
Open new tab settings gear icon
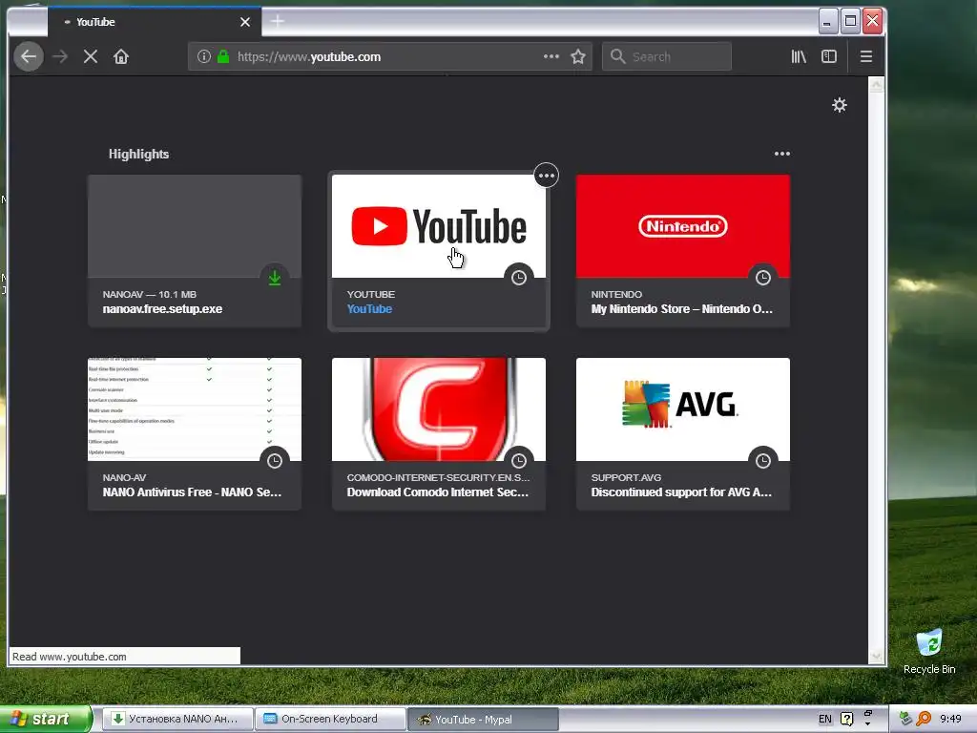click(x=840, y=105)
